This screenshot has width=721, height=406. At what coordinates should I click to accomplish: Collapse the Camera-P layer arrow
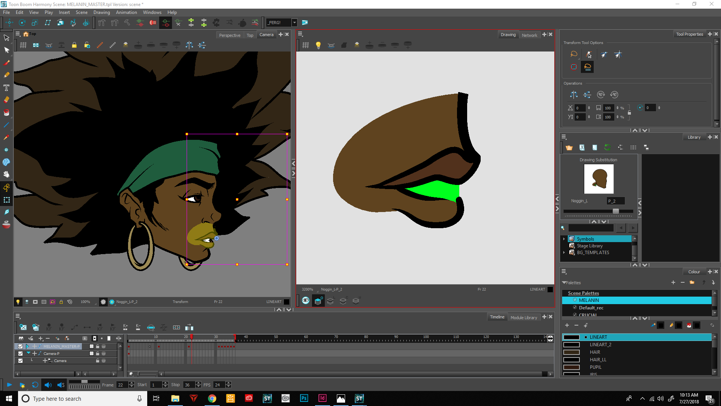click(28, 353)
